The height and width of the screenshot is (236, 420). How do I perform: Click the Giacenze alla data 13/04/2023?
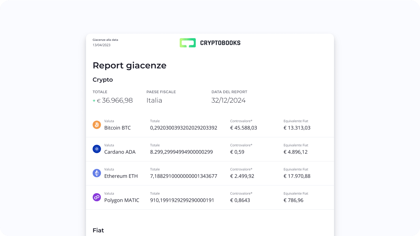[x=101, y=45]
